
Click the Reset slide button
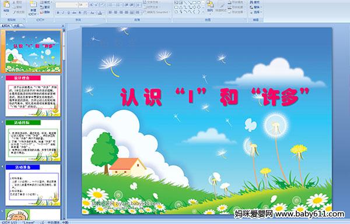pos(45,7)
